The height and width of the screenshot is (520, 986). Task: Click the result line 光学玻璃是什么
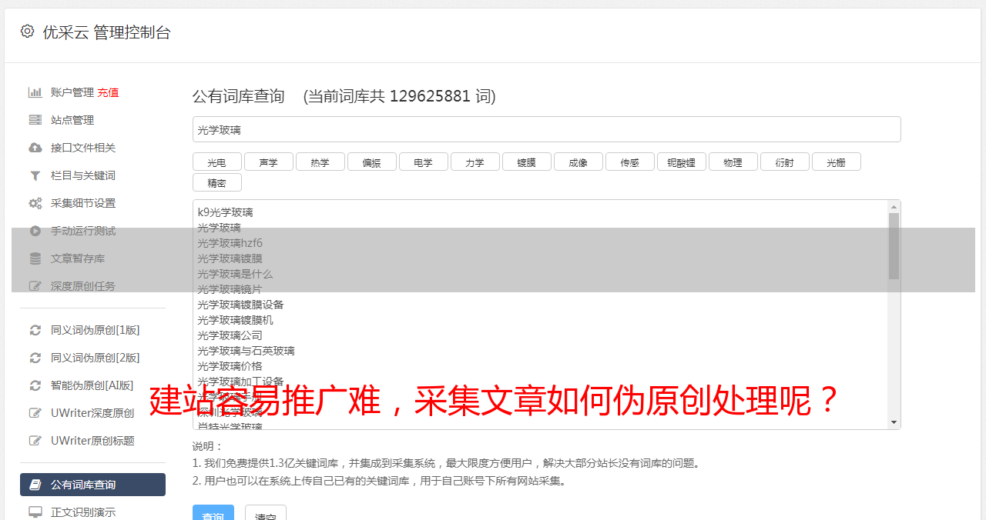(x=235, y=274)
